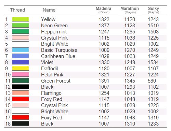Image resolution: width=171 pixels, height=131 pixels.
Task: Select the Violet thread swatch
Action: click(21, 62)
